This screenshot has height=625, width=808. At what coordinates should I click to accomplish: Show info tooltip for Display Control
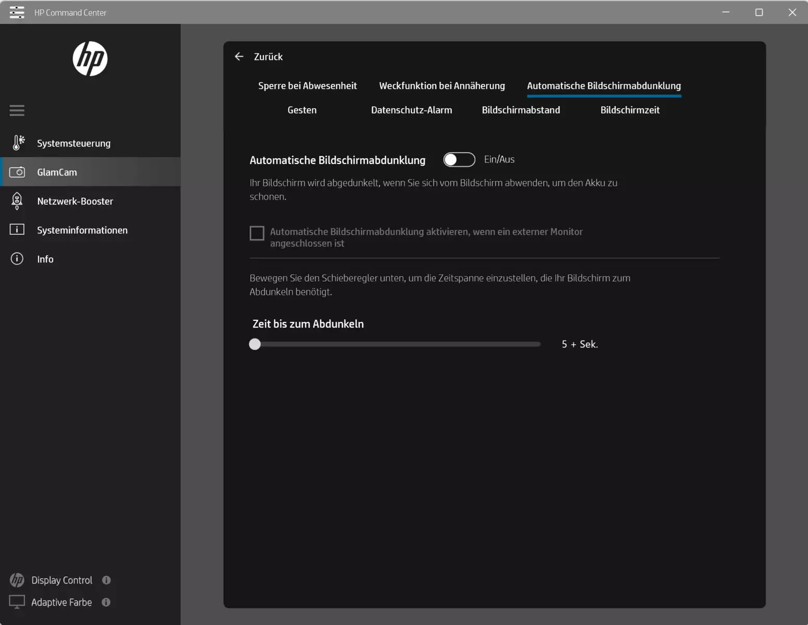(106, 580)
